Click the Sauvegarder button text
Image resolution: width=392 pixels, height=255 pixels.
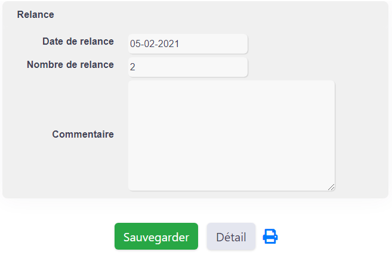(156, 237)
